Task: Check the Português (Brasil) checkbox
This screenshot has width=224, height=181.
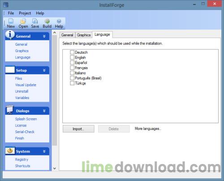Action: point(72,78)
